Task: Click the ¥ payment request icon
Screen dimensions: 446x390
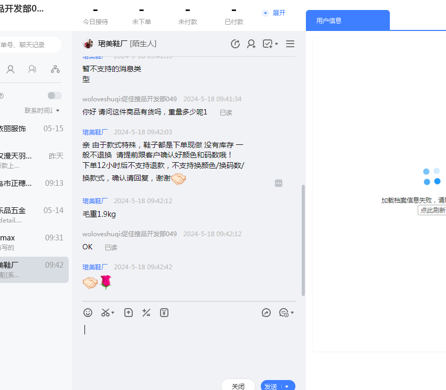Action: point(164,312)
